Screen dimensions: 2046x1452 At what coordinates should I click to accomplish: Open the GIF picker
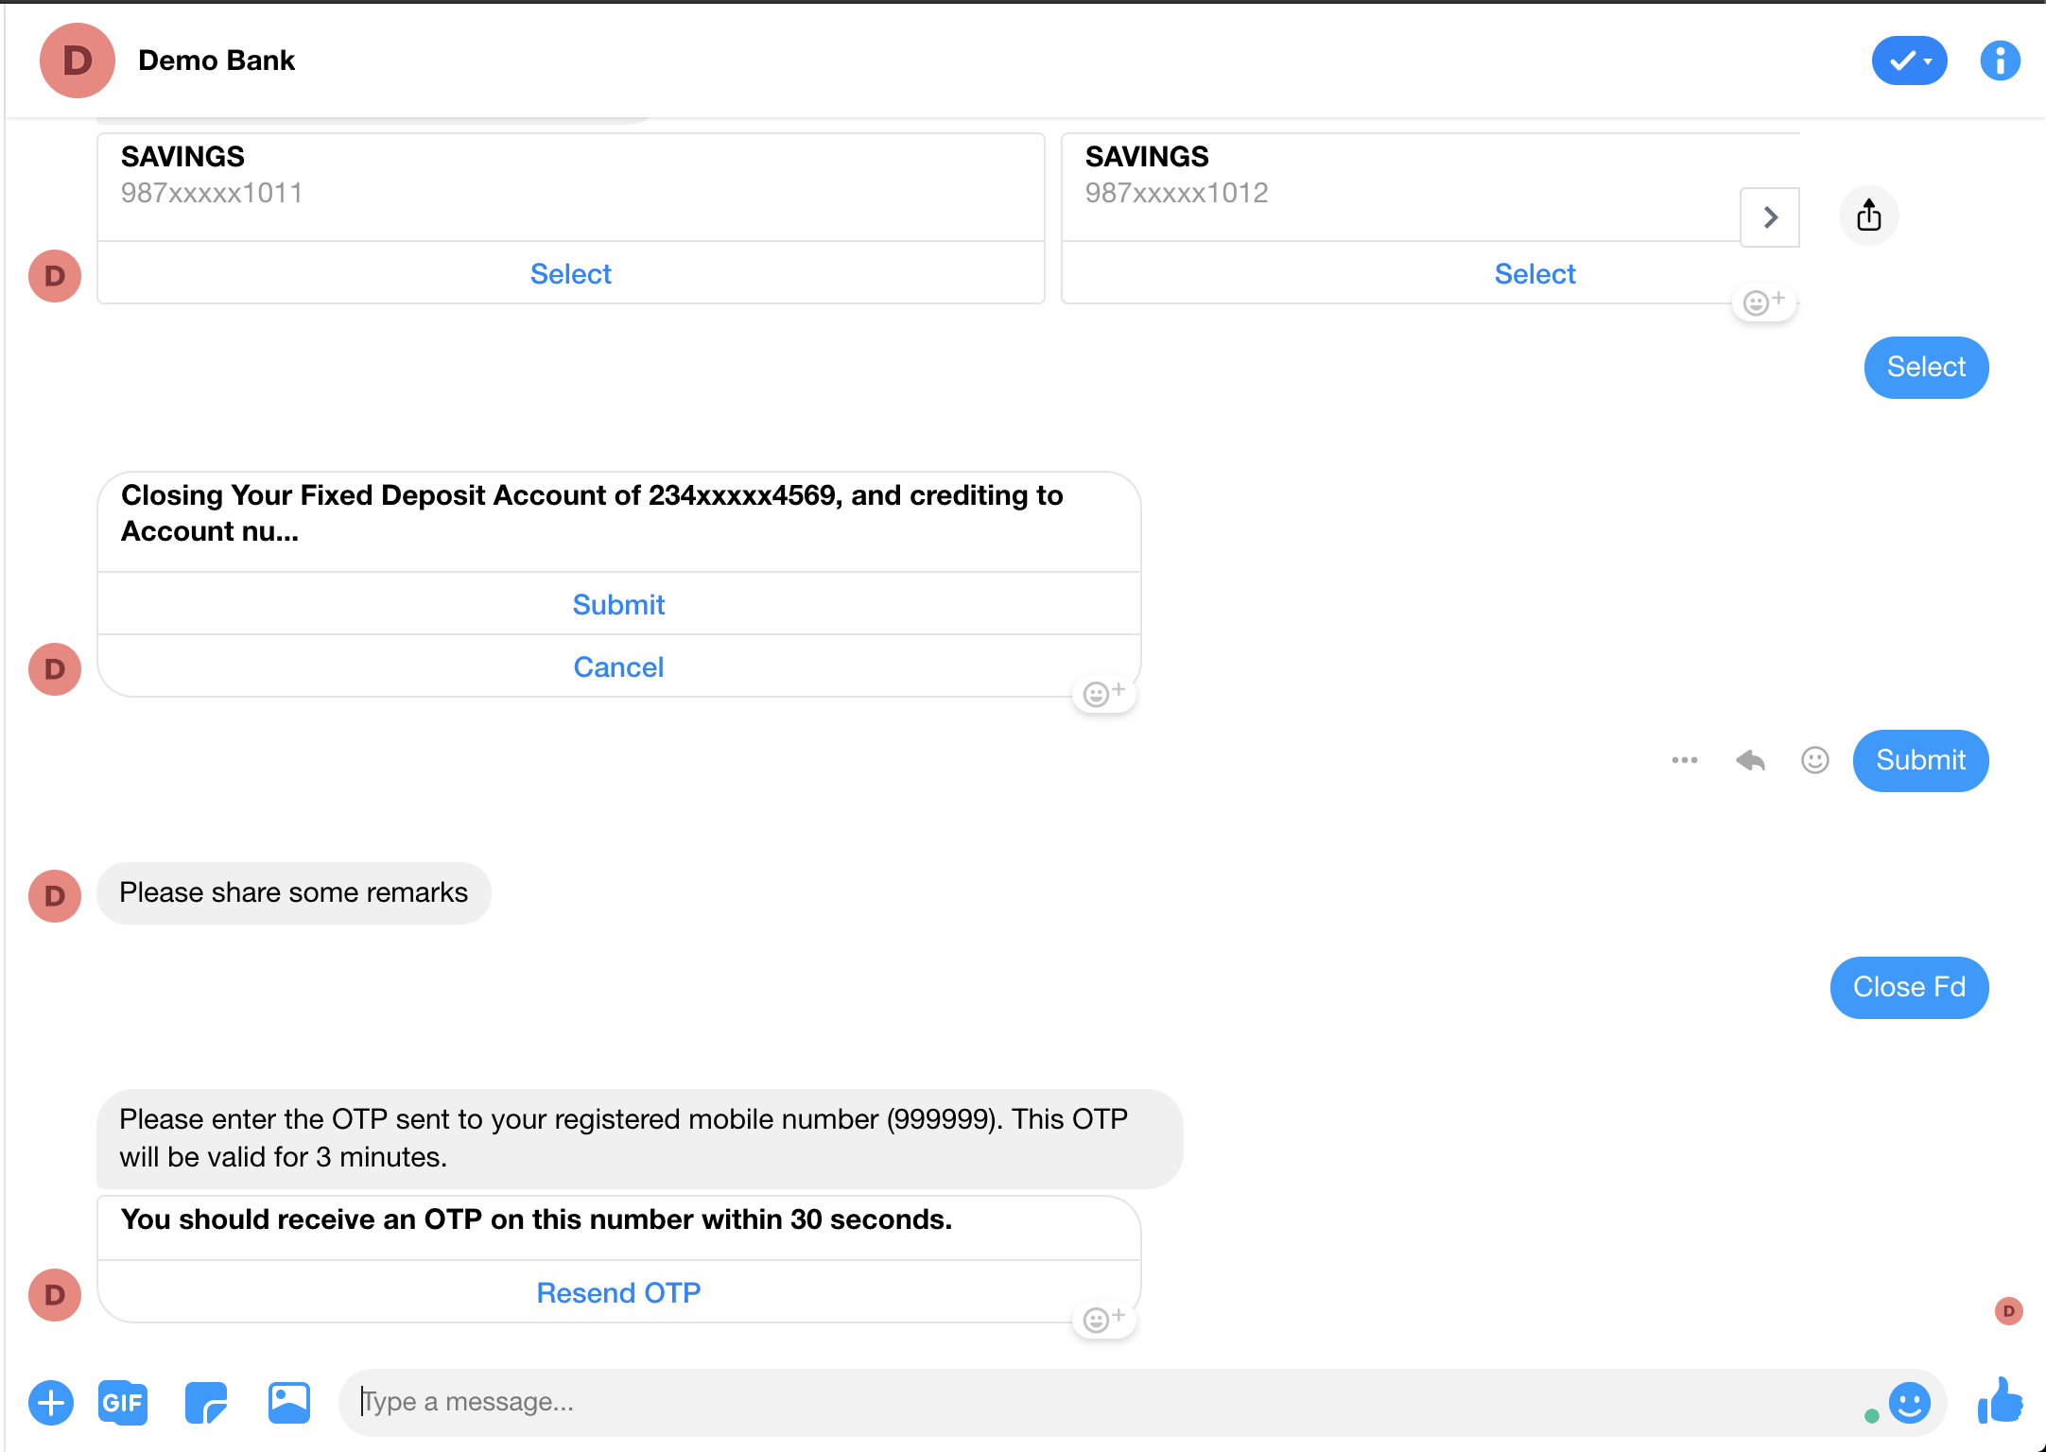pyautogui.click(x=123, y=1402)
